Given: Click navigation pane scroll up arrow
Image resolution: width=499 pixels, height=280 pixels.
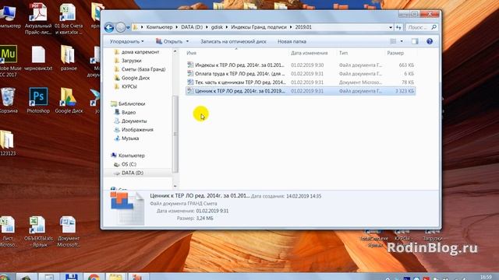Looking at the screenshot, I should (175, 51).
